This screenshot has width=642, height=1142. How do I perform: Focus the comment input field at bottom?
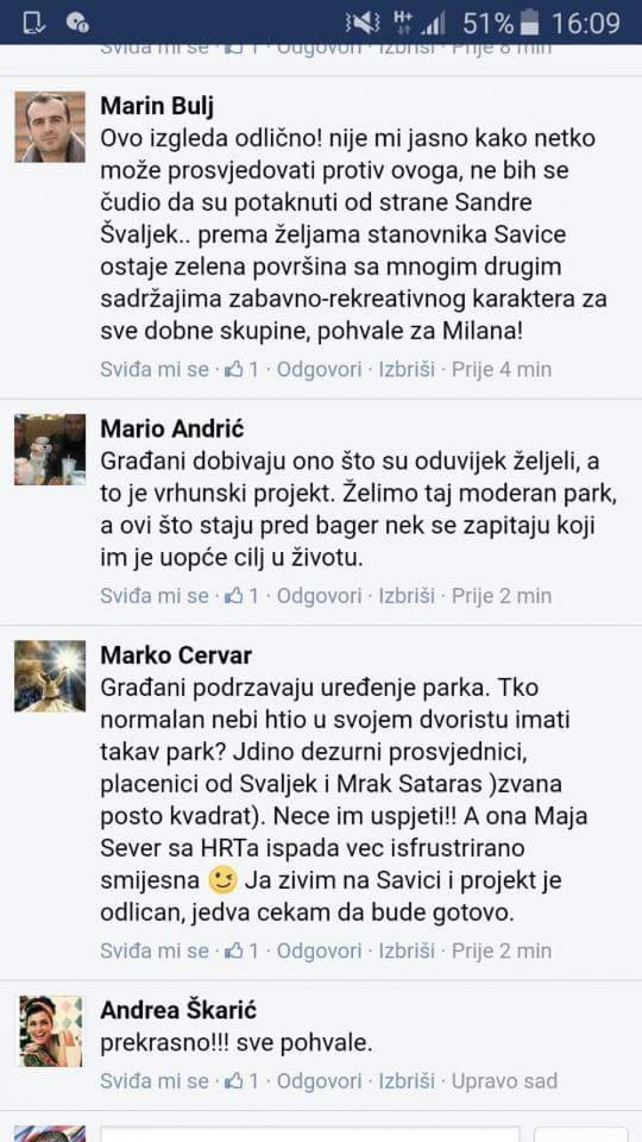310,1134
